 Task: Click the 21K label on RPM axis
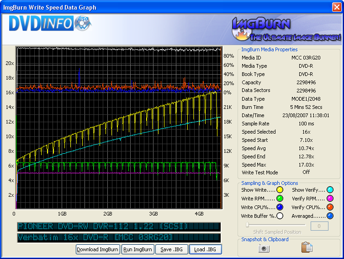click(x=228, y=107)
